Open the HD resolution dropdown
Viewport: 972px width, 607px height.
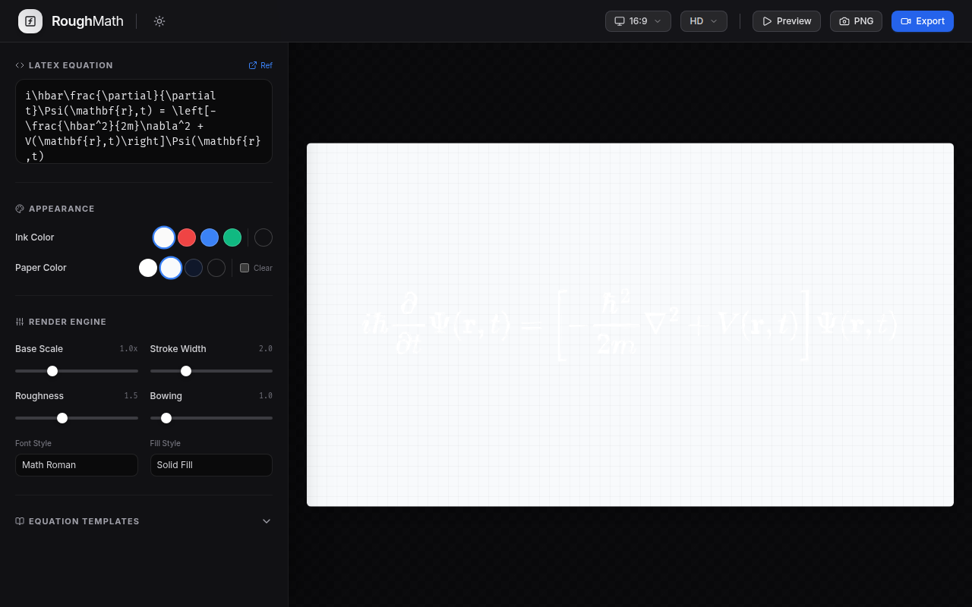pos(704,21)
